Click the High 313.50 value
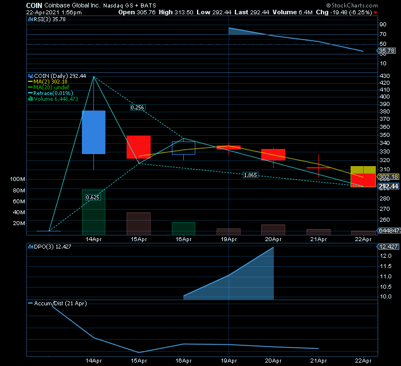The width and height of the screenshot is (401, 366). click(176, 12)
